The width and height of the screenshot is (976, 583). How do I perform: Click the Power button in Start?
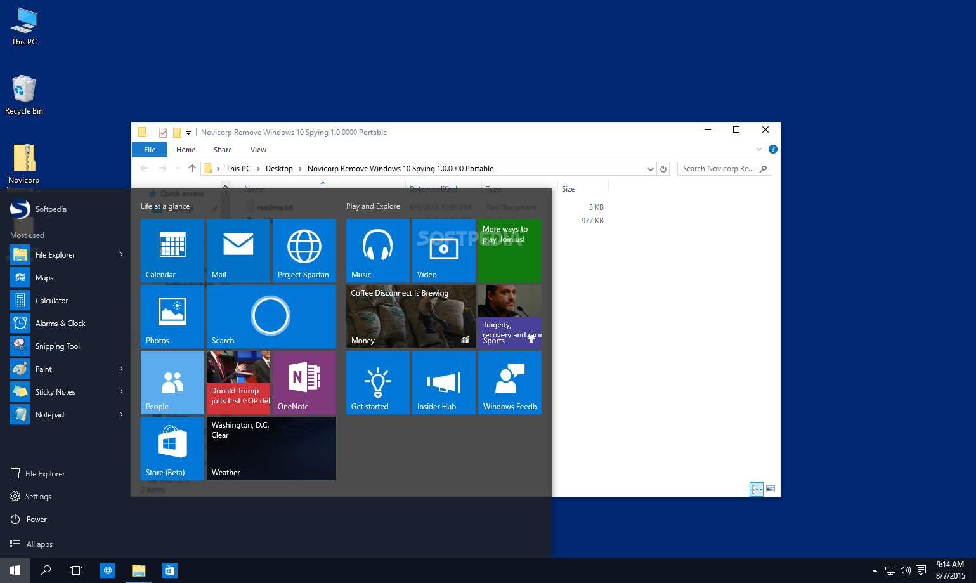(29, 520)
